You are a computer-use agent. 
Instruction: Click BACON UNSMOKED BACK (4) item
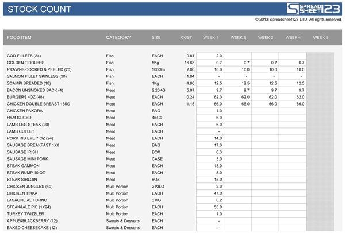coord(35,90)
